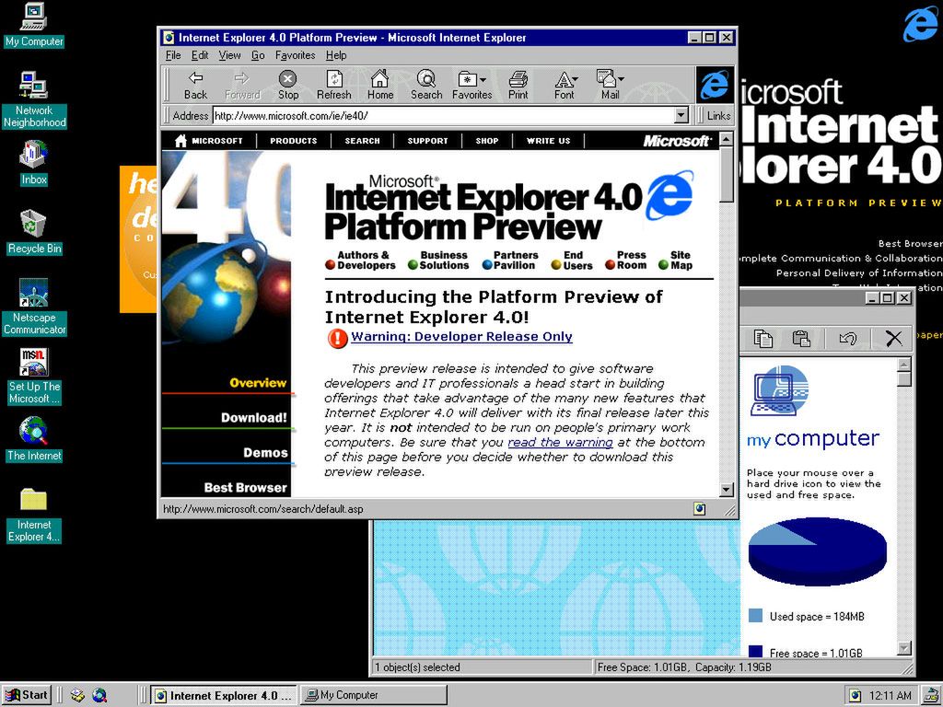Click the Mail toolbar button
The height and width of the screenshot is (707, 943).
[x=610, y=86]
